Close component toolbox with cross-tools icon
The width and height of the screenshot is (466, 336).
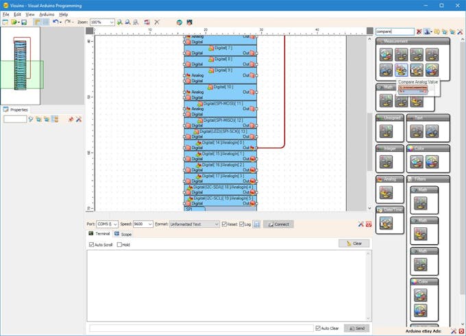[460, 31]
